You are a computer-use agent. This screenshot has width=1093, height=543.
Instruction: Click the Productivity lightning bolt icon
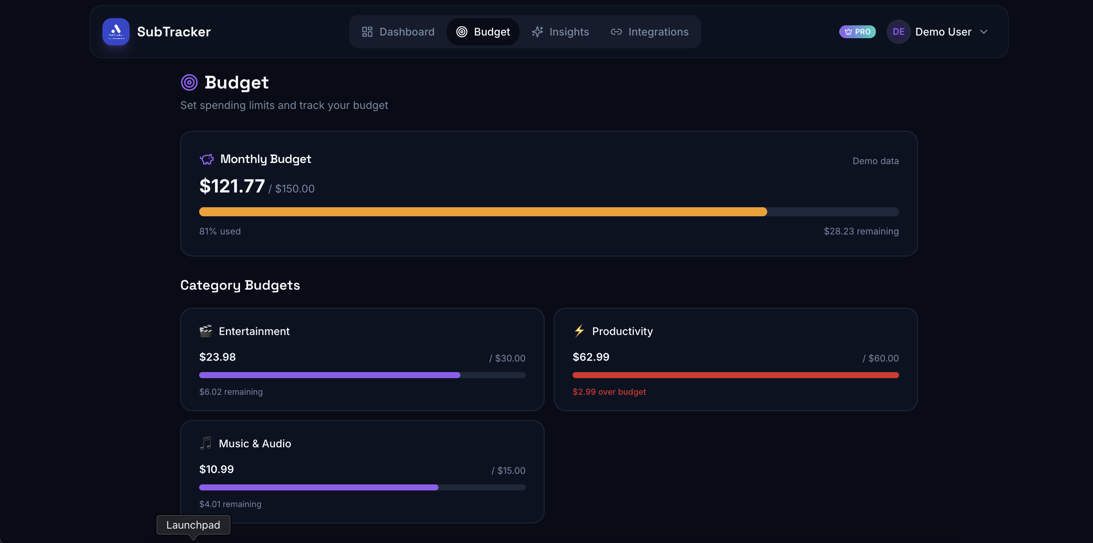tap(579, 331)
